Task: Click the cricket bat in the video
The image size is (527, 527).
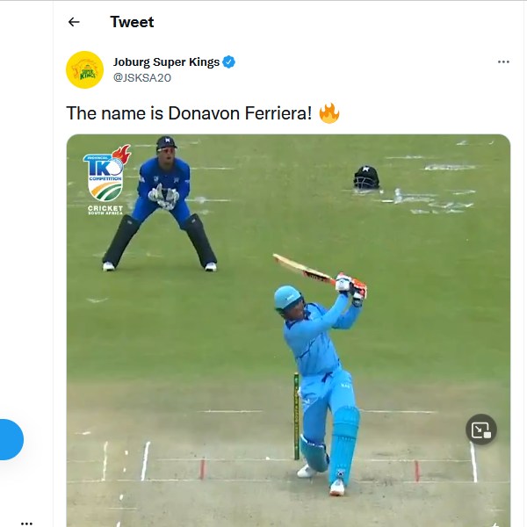Action: (x=303, y=268)
